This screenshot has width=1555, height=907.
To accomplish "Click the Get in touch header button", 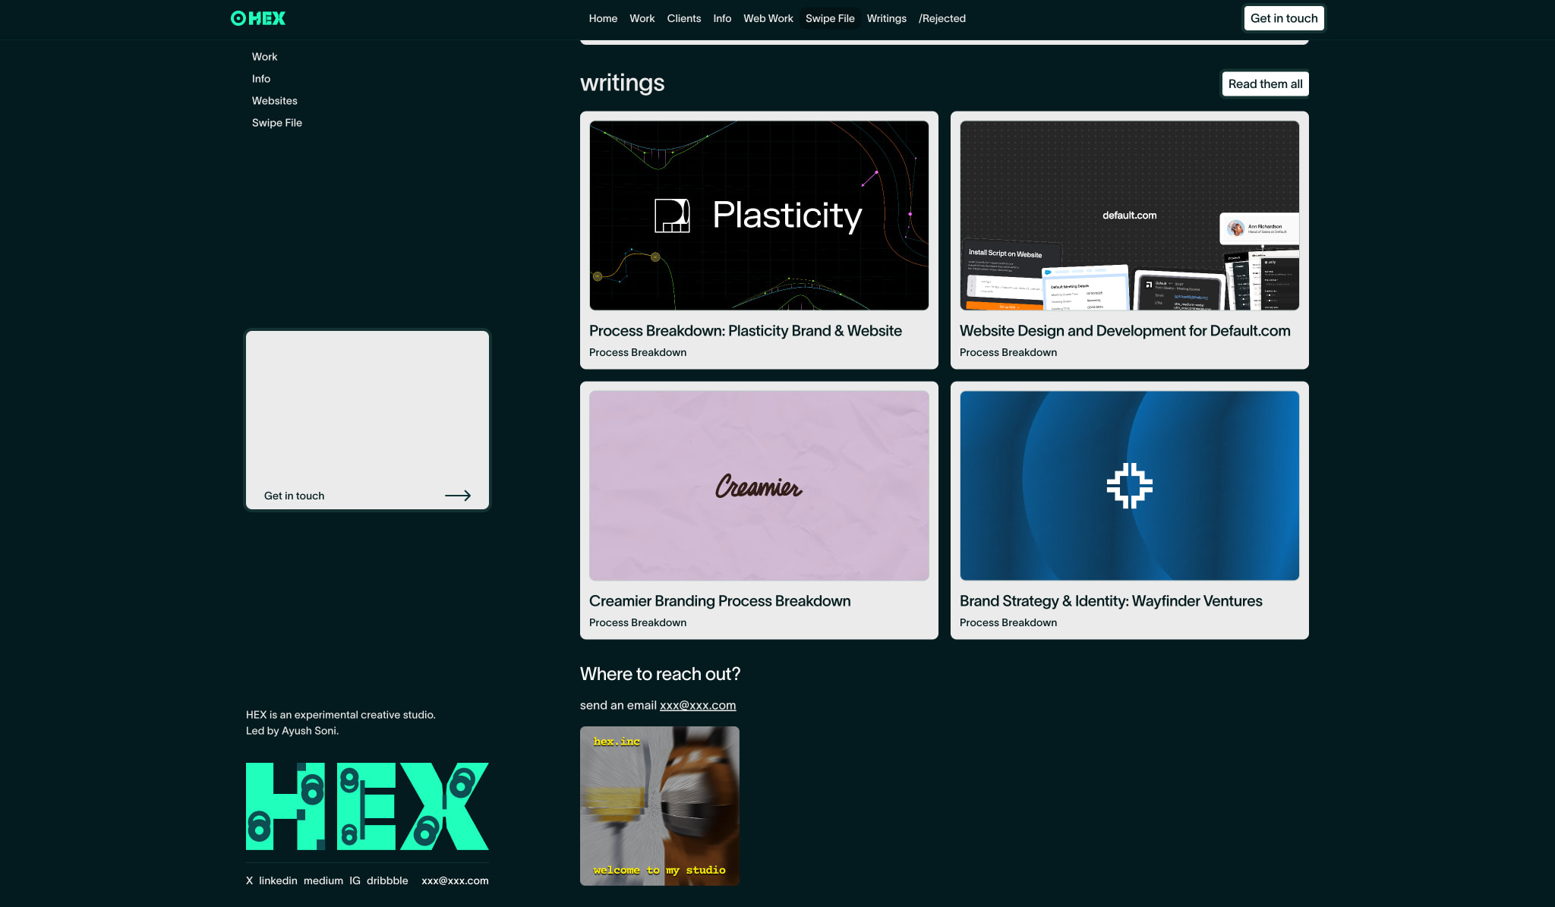I will 1284,18.
